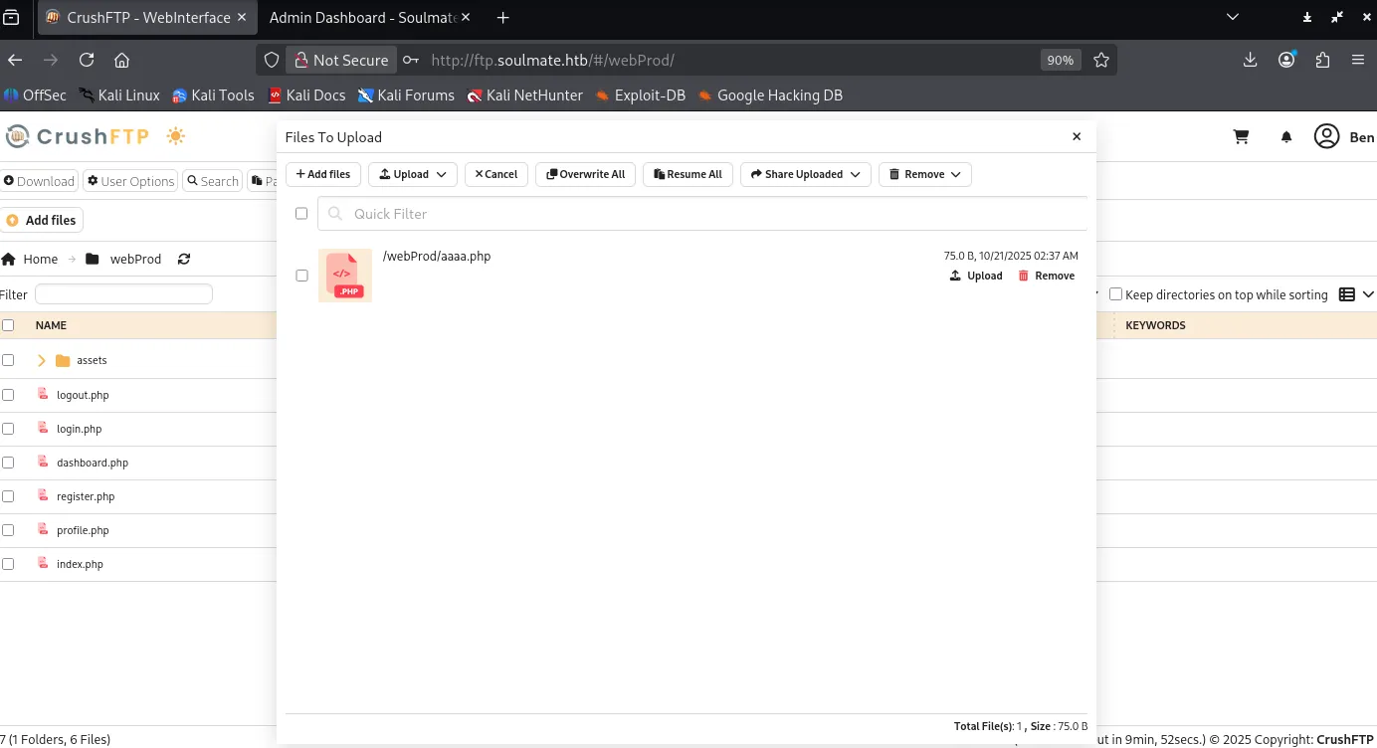This screenshot has height=748, width=1377.
Task: Tick the select-all checkbox in upload dialog
Action: (x=301, y=213)
